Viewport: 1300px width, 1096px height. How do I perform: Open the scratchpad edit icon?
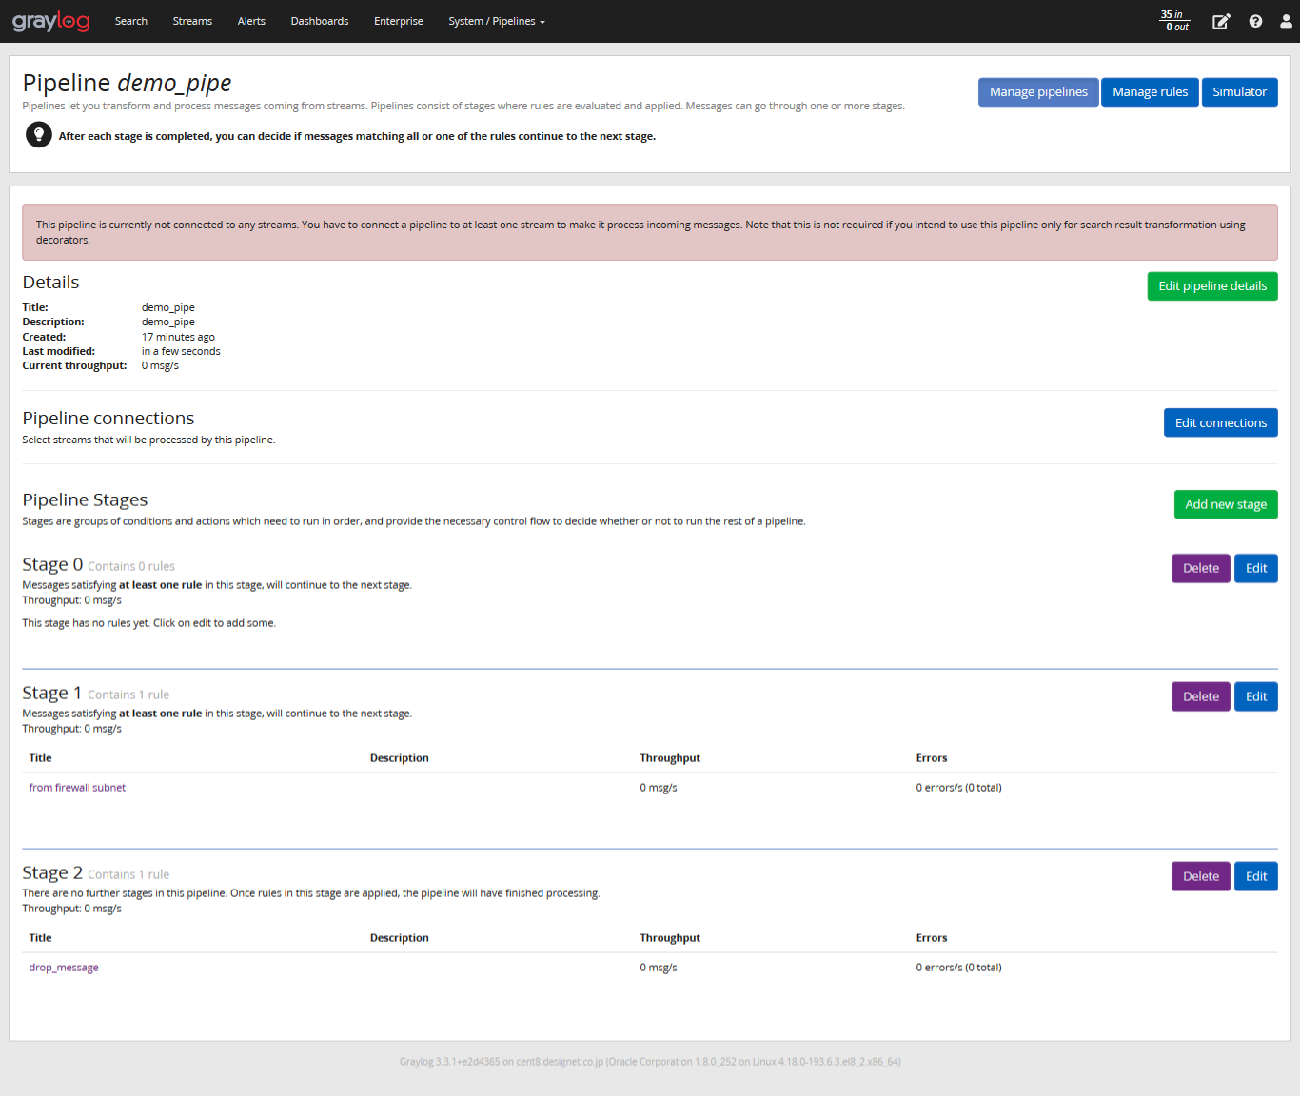point(1221,21)
